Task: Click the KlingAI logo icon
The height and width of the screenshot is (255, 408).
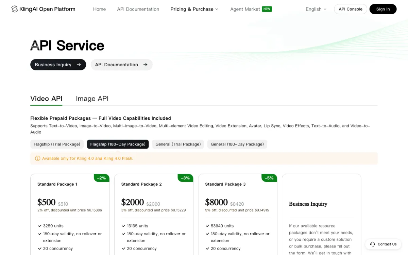Action: [x=15, y=9]
